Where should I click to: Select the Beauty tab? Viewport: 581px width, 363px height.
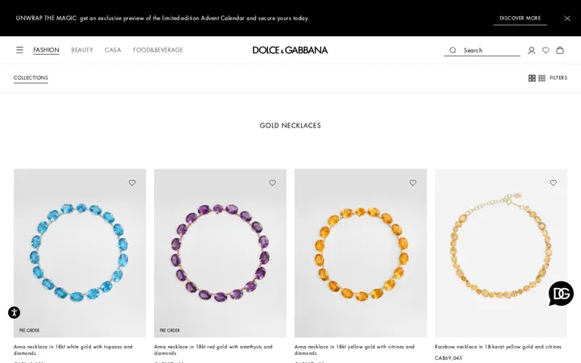[x=82, y=50]
